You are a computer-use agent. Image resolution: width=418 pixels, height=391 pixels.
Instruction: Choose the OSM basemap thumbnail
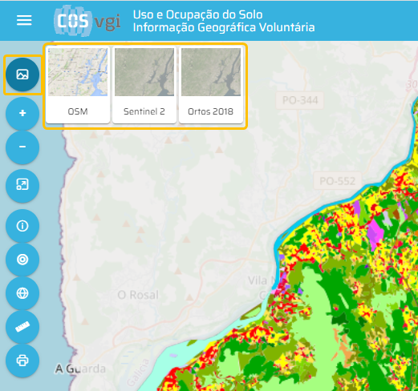(78, 85)
